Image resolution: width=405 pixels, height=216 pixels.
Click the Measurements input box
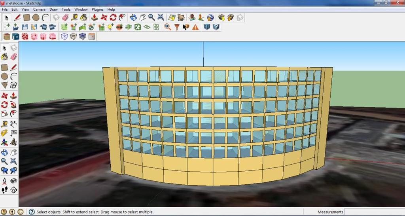click(375, 212)
